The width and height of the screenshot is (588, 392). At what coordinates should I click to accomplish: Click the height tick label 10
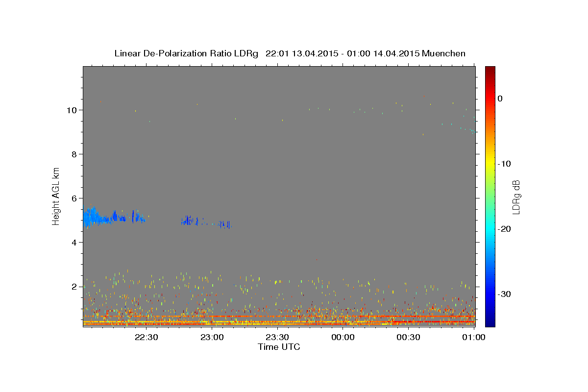[71, 110]
